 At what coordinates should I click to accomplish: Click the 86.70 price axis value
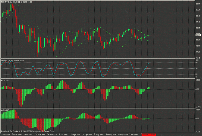pyautogui.click(x=198, y=10)
